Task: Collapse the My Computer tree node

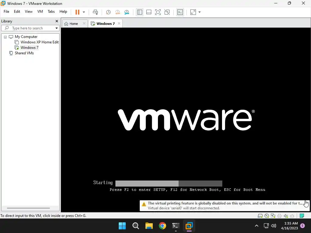Action: (5, 37)
